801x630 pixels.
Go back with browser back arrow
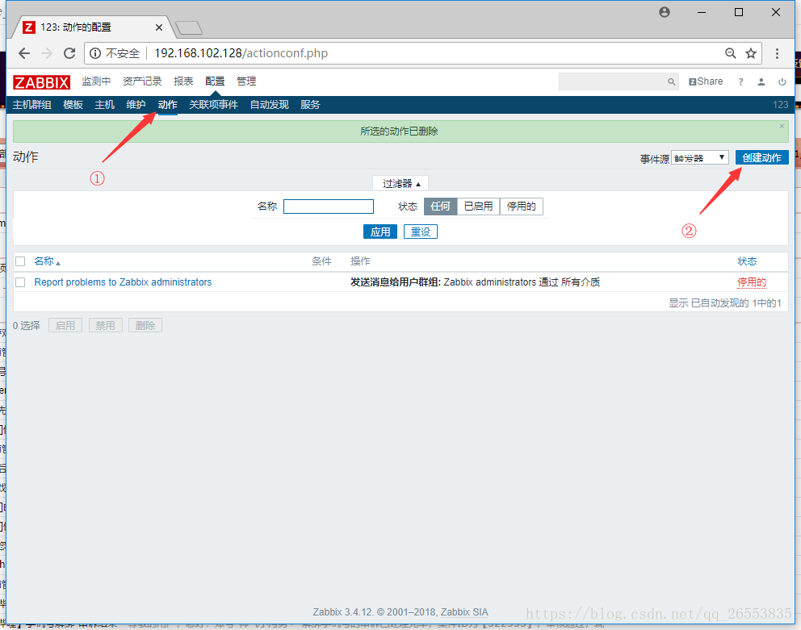24,53
